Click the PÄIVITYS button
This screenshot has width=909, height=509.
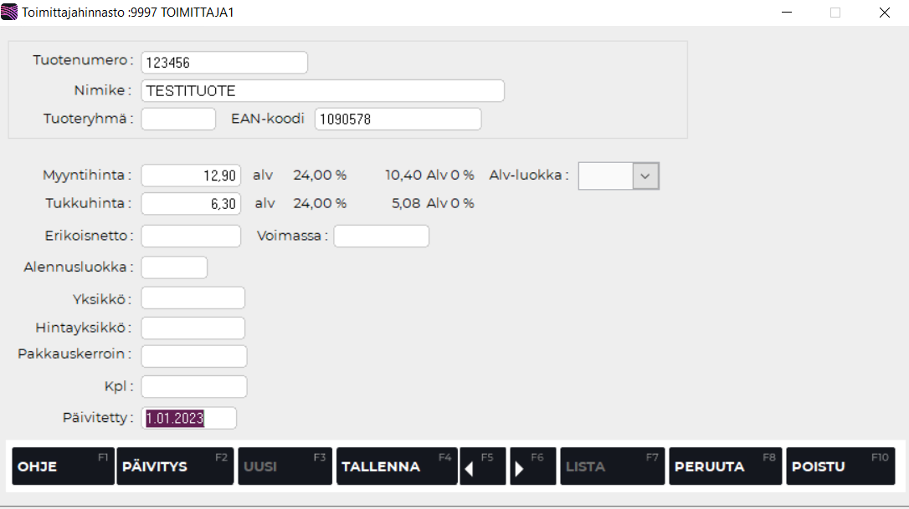(x=172, y=466)
